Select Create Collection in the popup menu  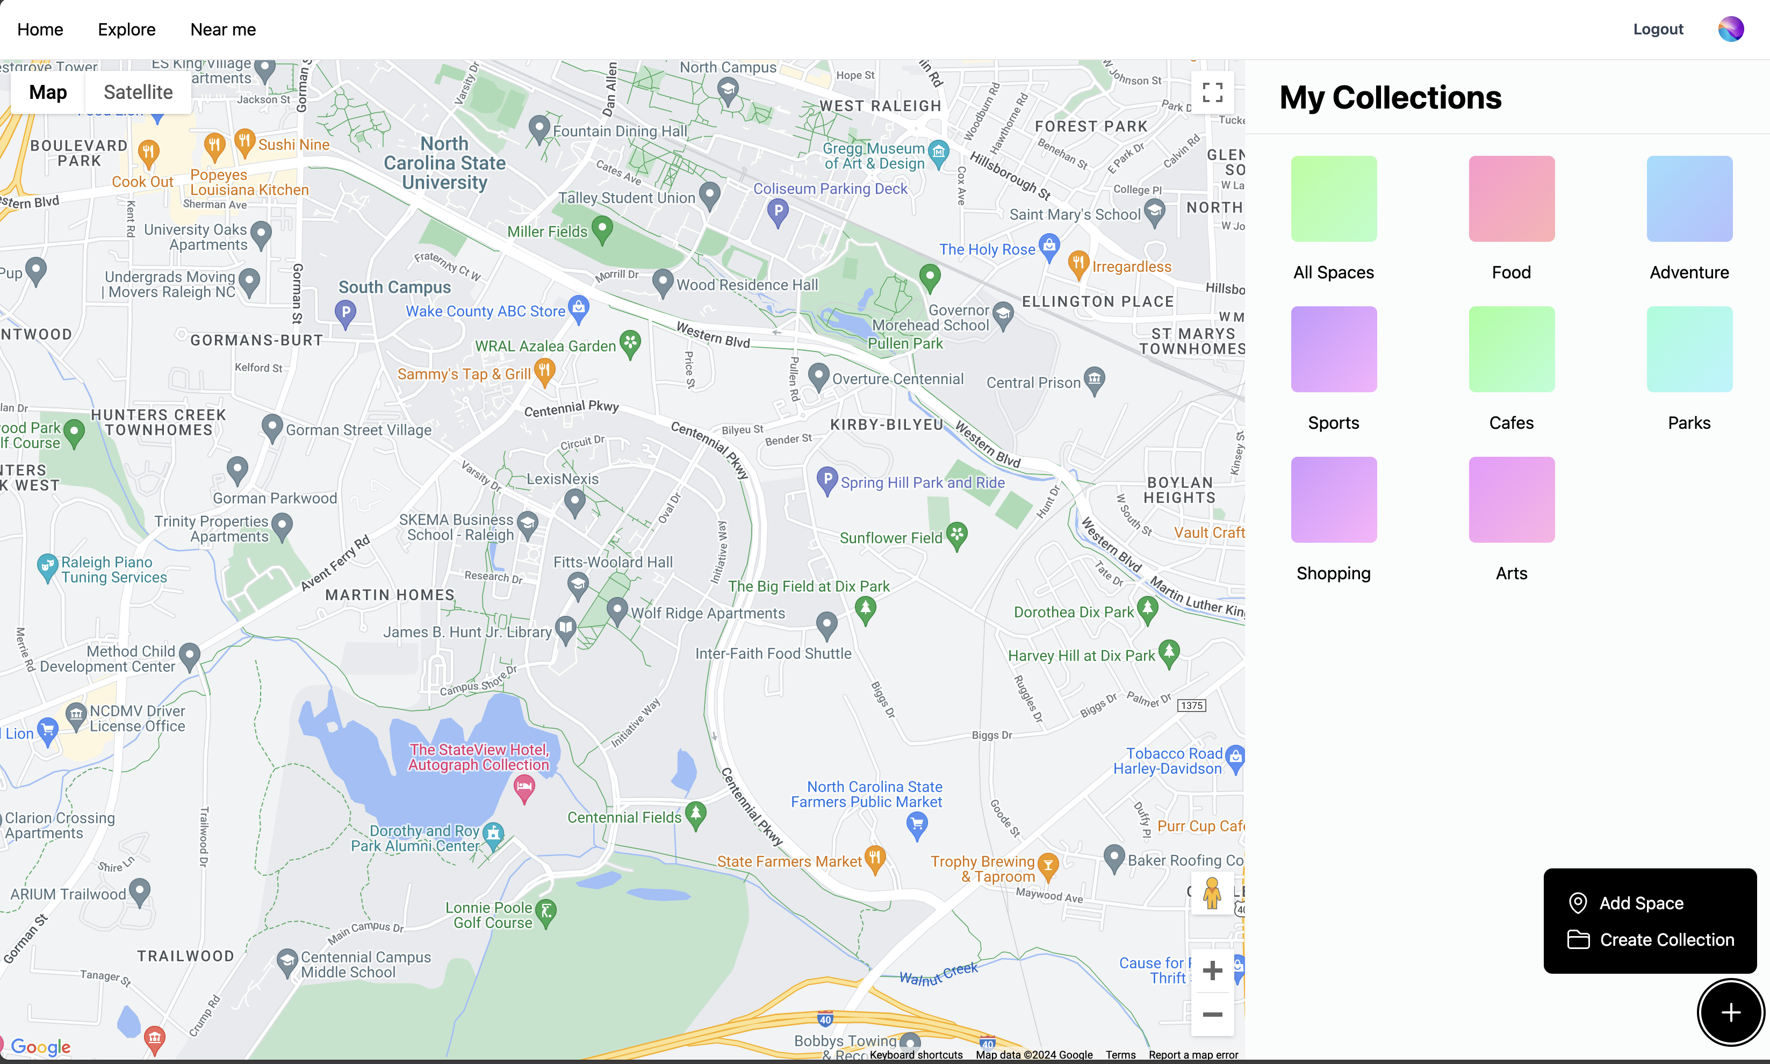click(1666, 940)
